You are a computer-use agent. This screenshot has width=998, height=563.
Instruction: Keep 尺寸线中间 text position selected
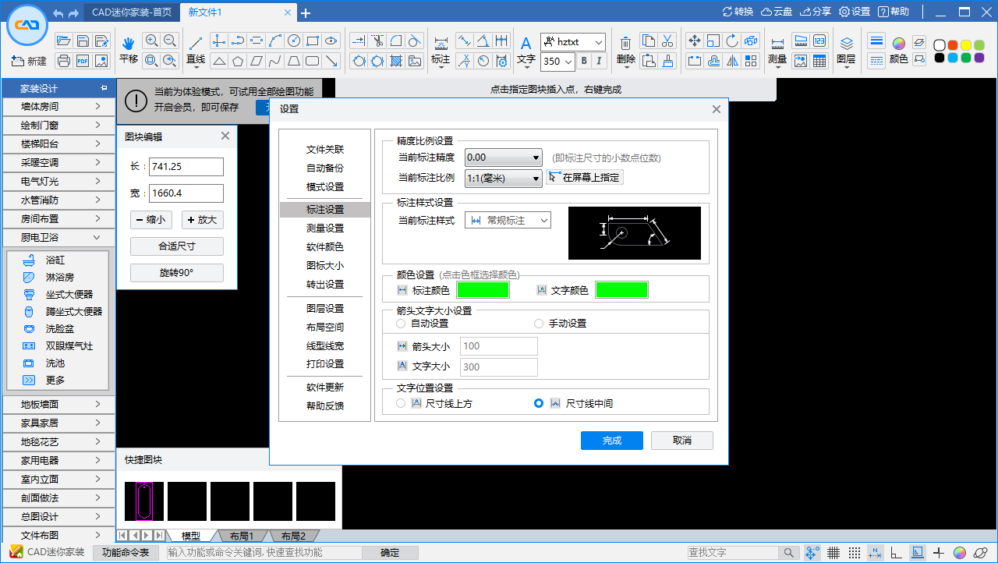pyautogui.click(x=538, y=403)
